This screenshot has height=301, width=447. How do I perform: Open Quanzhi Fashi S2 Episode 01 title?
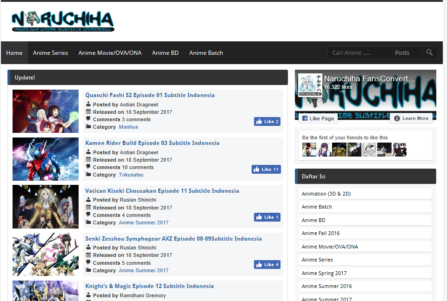tap(150, 95)
